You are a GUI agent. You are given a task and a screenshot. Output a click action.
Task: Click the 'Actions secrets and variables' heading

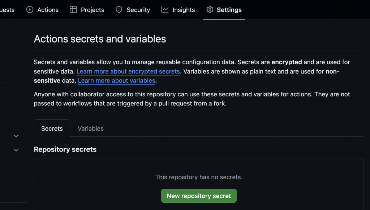tap(100, 39)
